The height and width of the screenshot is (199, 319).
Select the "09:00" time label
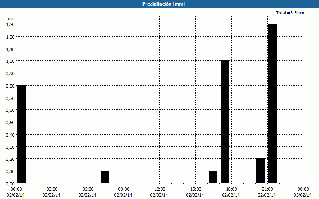(x=124, y=189)
